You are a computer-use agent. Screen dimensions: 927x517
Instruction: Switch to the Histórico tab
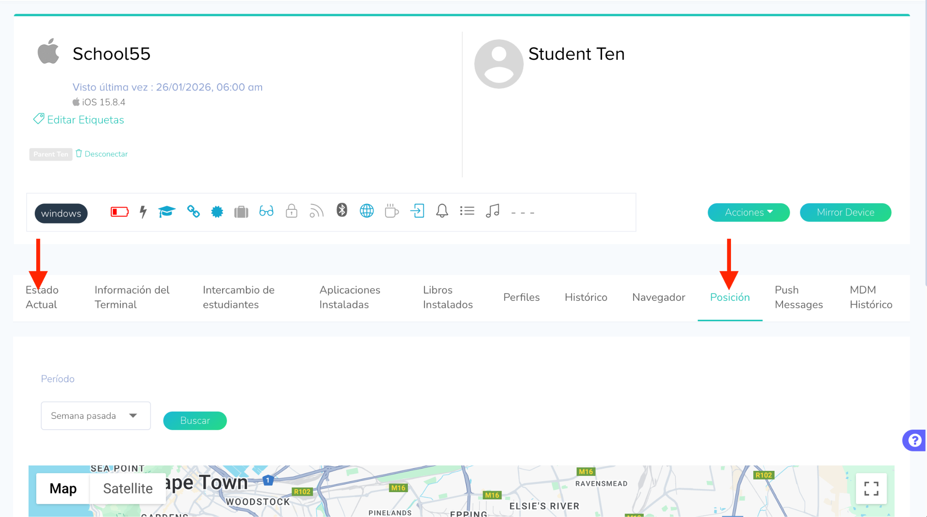coord(586,297)
